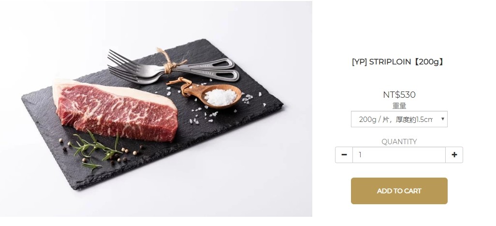Click the tied forks in the photo
The image size is (496, 226).
(173, 67)
